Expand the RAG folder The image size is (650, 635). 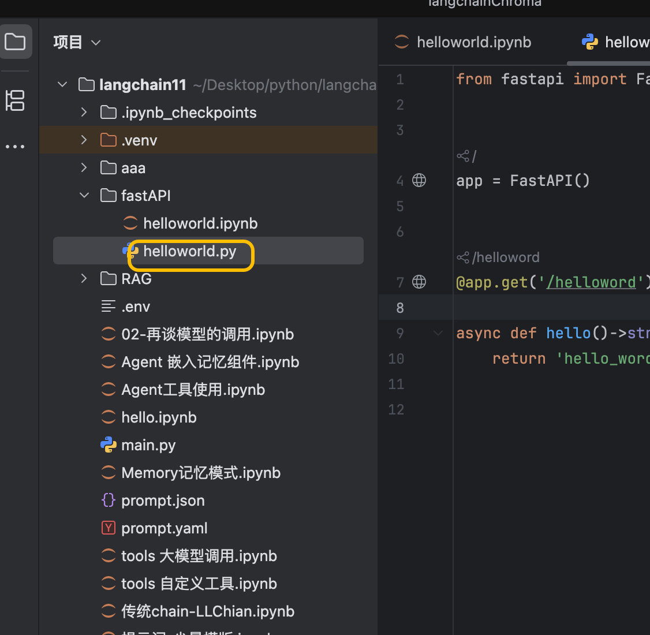coord(84,279)
